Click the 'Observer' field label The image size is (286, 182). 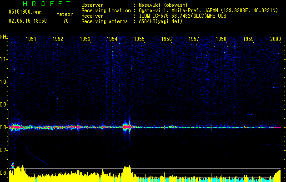(x=92, y=5)
